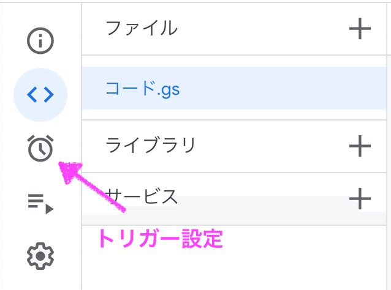
Task: Click the pink トリガー設定 annotation text
Action: [x=161, y=239]
